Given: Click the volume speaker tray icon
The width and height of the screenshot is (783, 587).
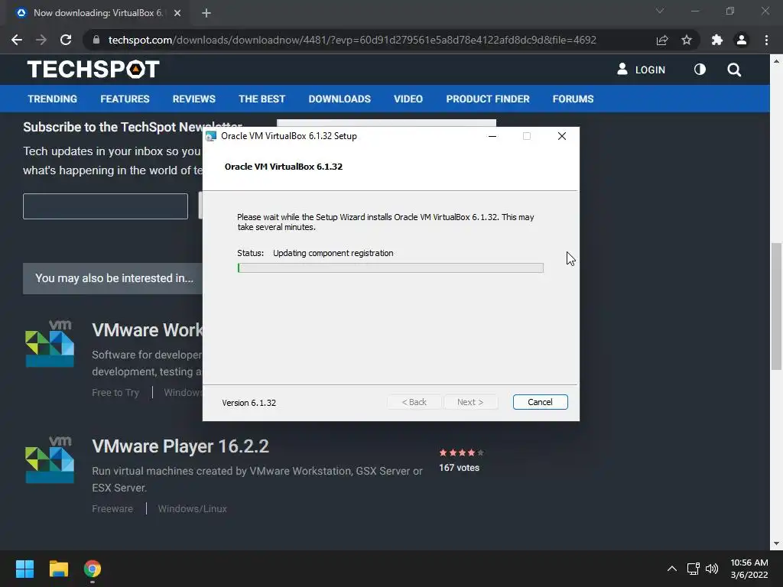Looking at the screenshot, I should pyautogui.click(x=712, y=569).
